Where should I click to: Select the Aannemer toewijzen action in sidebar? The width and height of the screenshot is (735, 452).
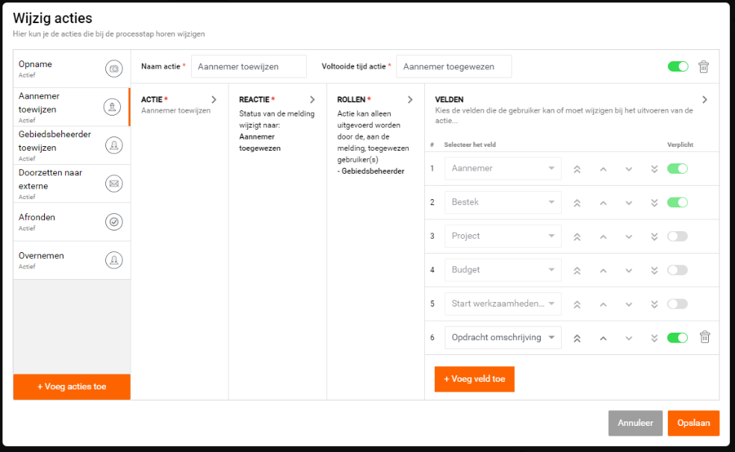(72, 107)
